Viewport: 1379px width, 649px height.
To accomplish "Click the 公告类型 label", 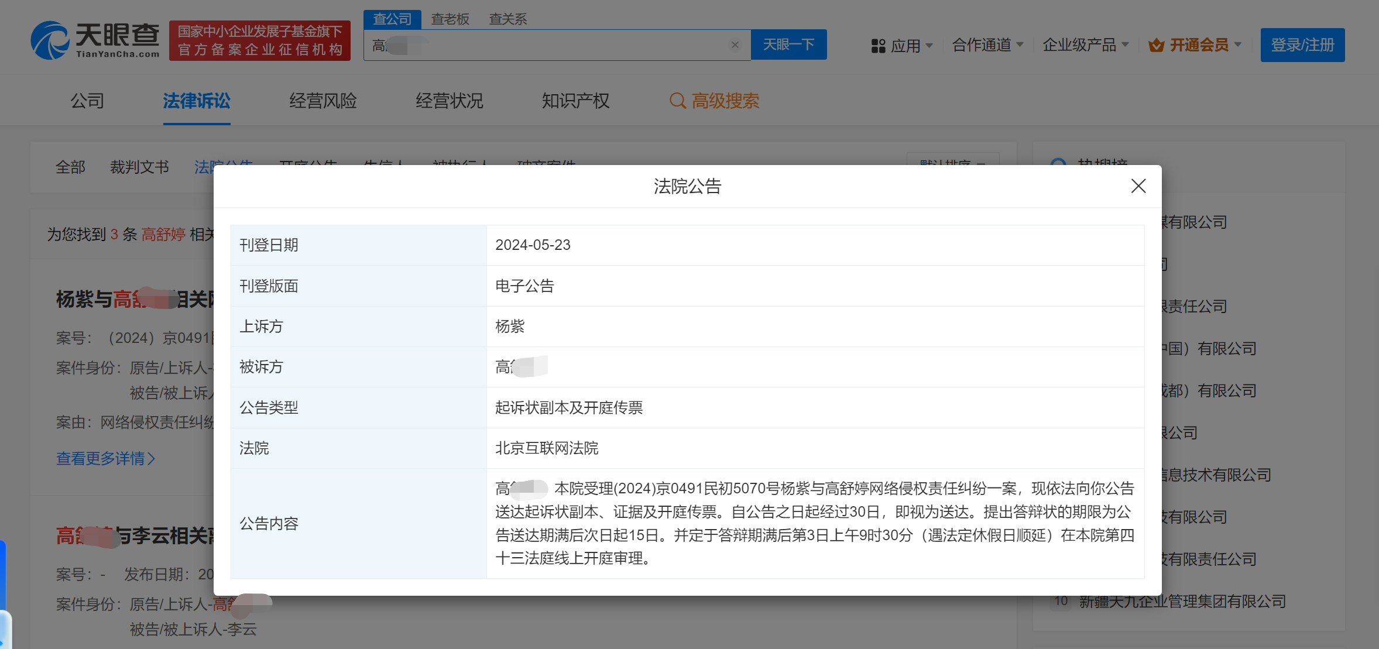I will click(269, 407).
